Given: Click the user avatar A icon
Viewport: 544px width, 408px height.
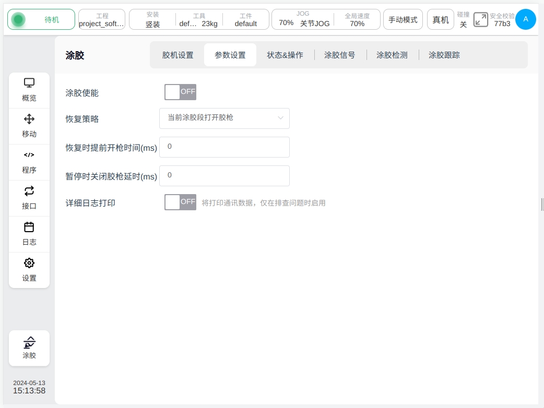Looking at the screenshot, I should pos(525,19).
